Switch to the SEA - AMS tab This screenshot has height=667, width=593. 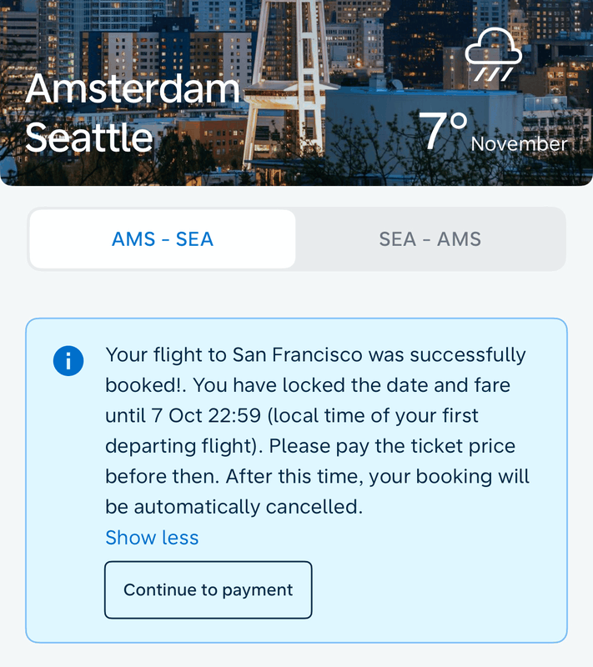pyautogui.click(x=430, y=239)
